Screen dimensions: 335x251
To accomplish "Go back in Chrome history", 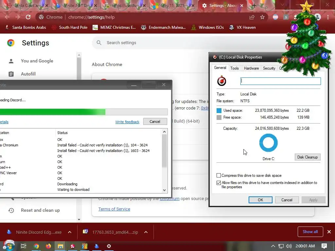I will point(8,17).
